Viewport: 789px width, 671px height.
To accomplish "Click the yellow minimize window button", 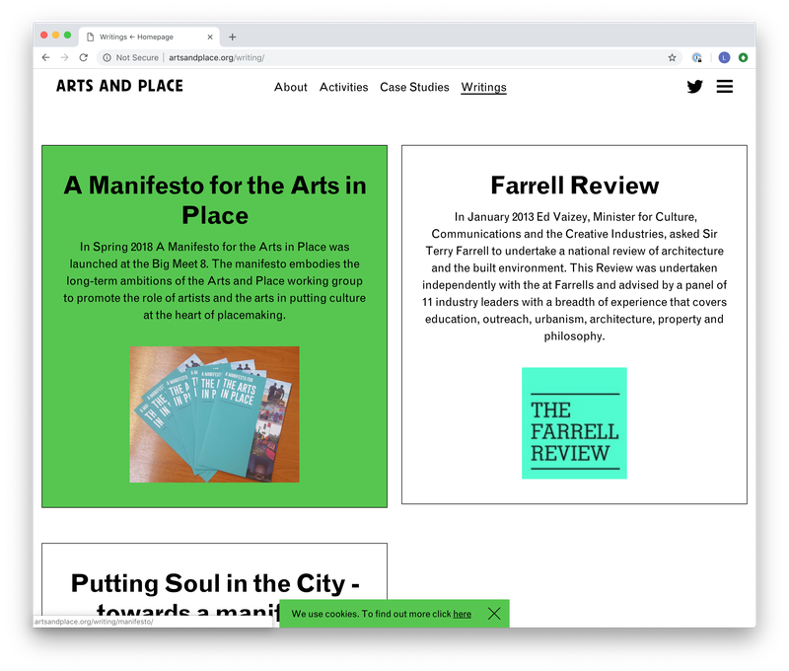I will (x=55, y=35).
